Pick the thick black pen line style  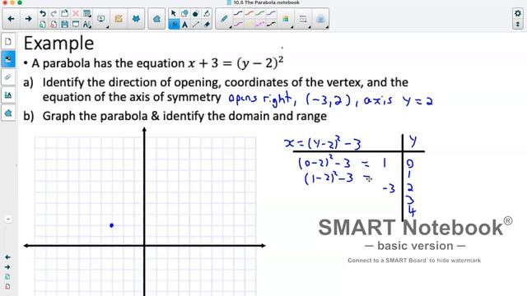pyautogui.click(x=271, y=24)
